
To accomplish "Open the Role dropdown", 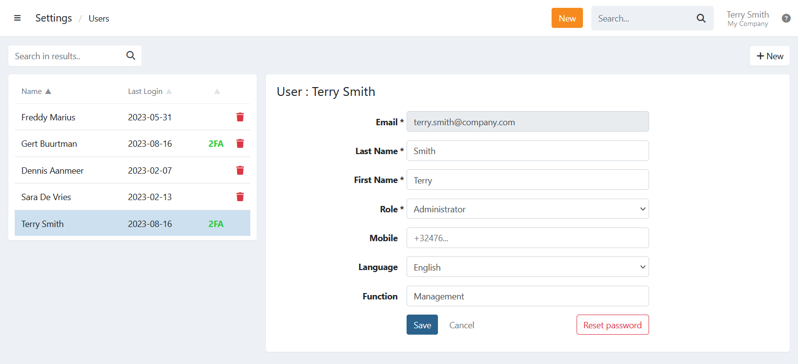I will pyautogui.click(x=528, y=209).
